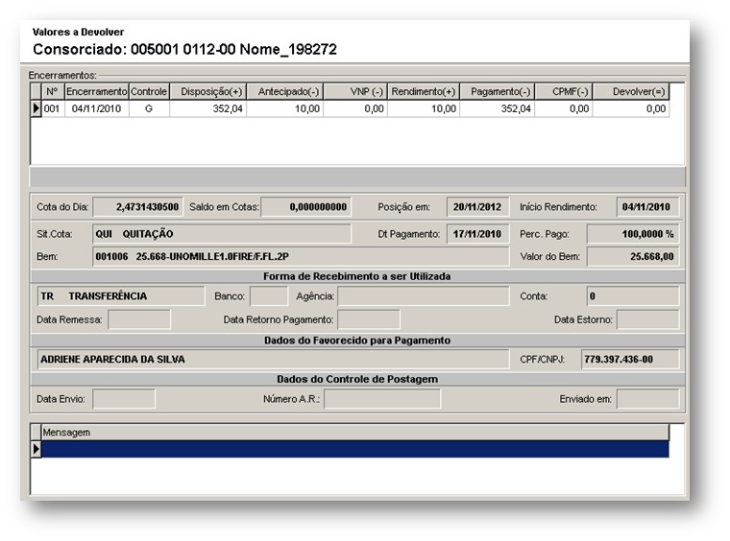730x541 pixels.
Task: Click the 0,00 Devolver cell
Action: (x=631, y=108)
